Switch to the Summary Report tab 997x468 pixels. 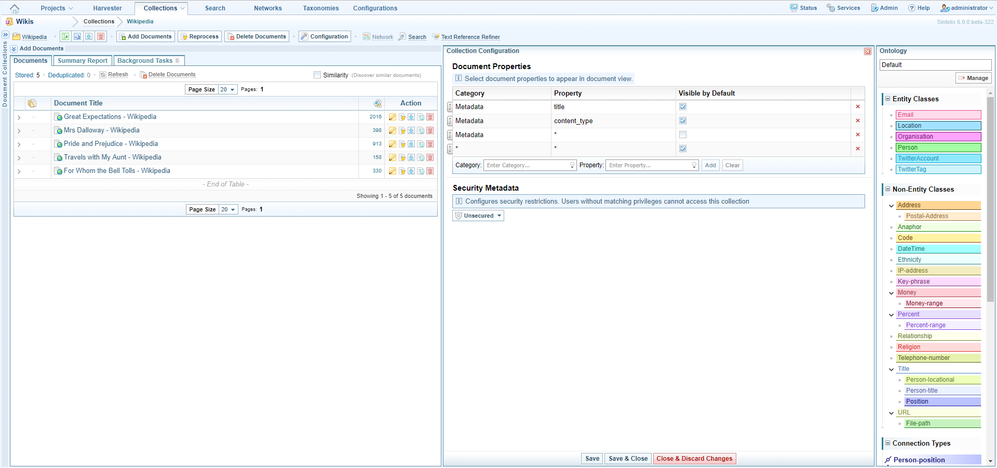[x=83, y=61]
